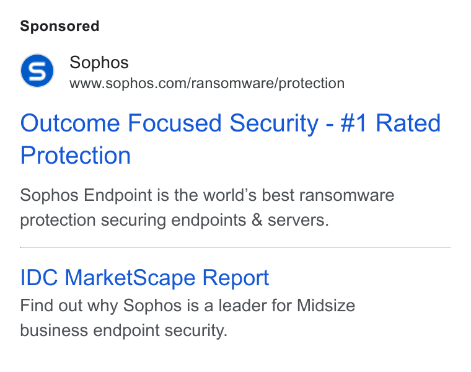Screen dimensions: 471x372
Task: Click '#1 Rated' in the ad headline
Action: coord(390,123)
